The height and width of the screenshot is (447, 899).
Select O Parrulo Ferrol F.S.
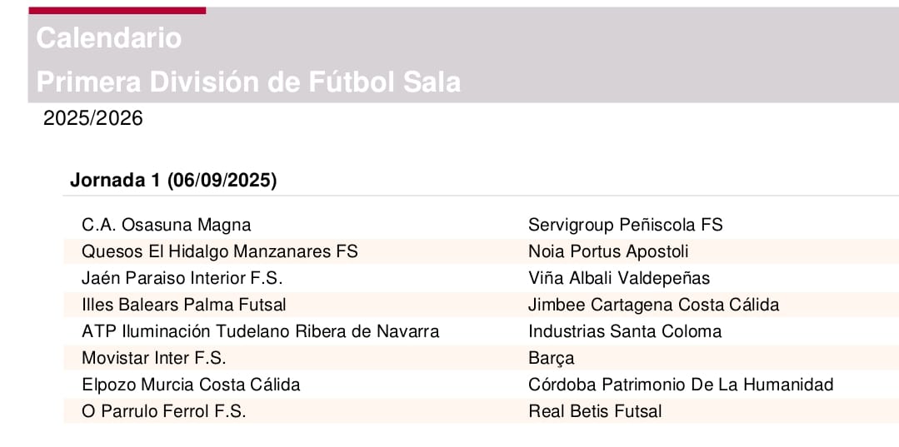pyautogui.click(x=164, y=411)
